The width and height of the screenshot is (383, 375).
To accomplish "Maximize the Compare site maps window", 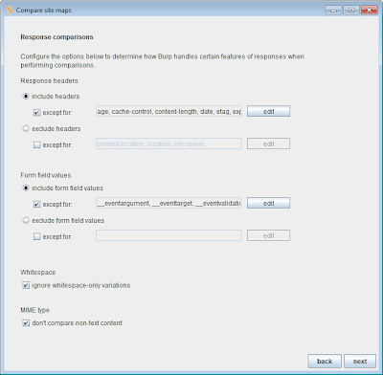I will tap(351, 10).
